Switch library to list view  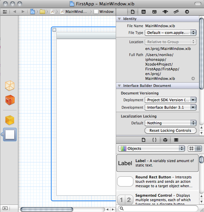[198, 148]
